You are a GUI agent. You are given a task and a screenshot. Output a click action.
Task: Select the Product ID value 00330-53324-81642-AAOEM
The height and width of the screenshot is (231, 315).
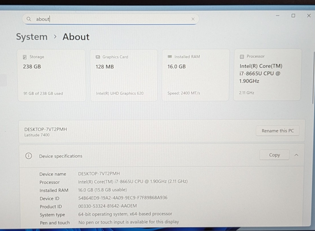107,206
